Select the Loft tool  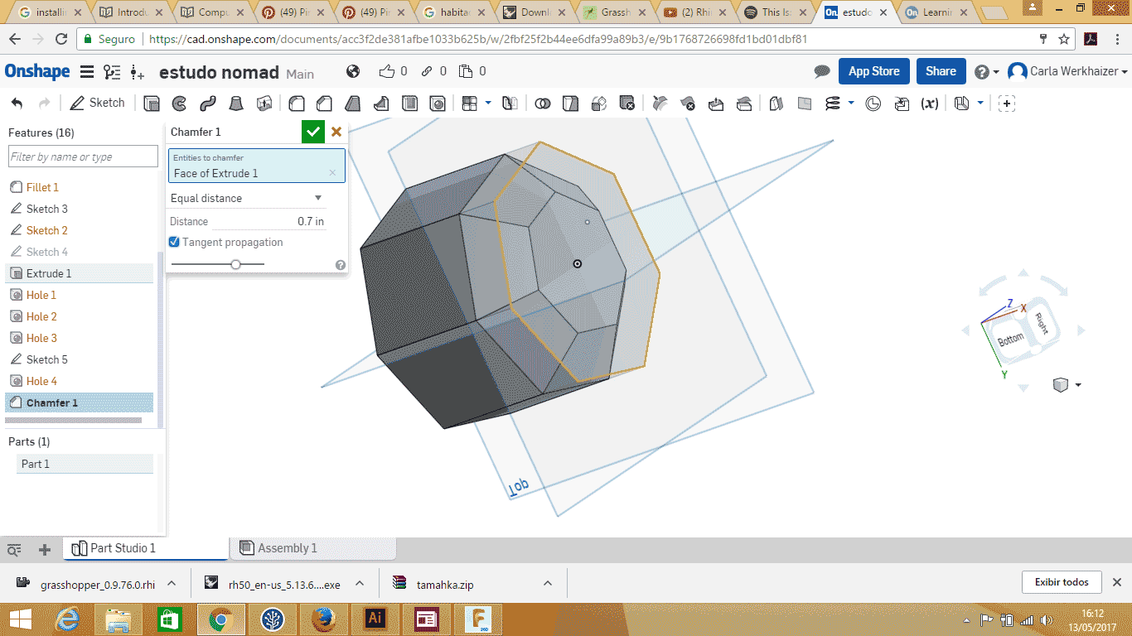pyautogui.click(x=236, y=104)
